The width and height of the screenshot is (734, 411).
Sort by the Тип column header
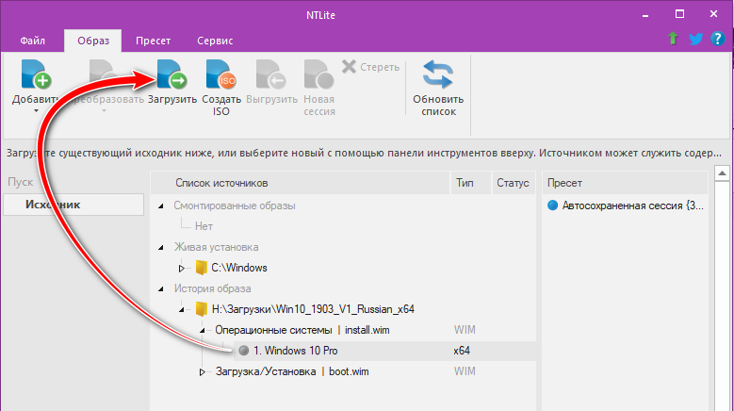coord(471,183)
